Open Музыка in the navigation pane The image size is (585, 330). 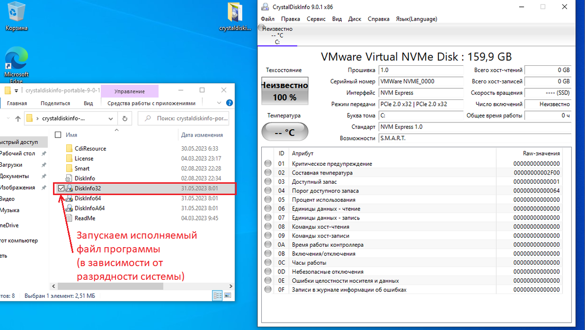pyautogui.click(x=10, y=210)
